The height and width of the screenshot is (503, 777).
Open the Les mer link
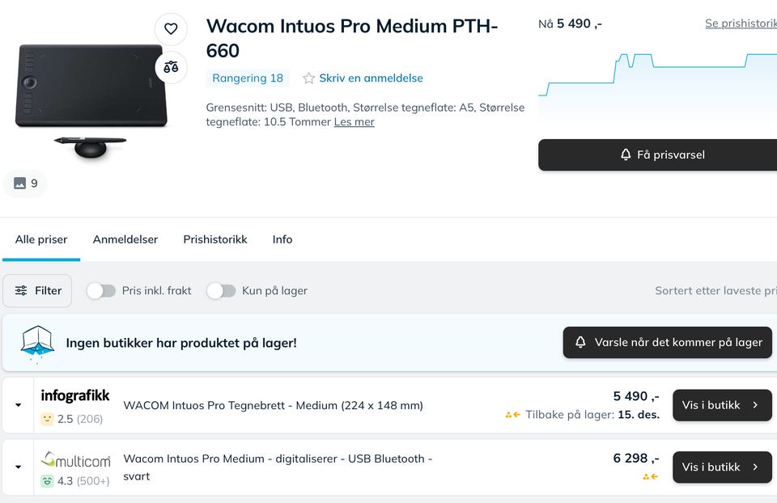click(x=355, y=122)
